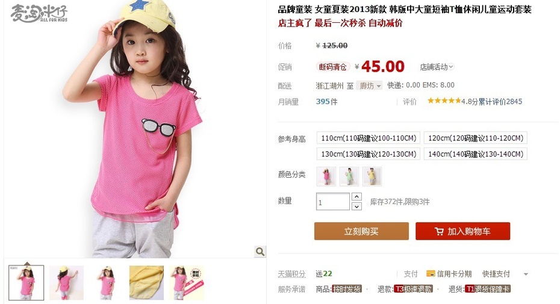Image resolution: width=560 pixels, height=304 pixels.
Task: Select the yellow color swatch
Action: click(x=372, y=176)
